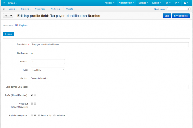Open the Add-ons menu

(109, 3)
